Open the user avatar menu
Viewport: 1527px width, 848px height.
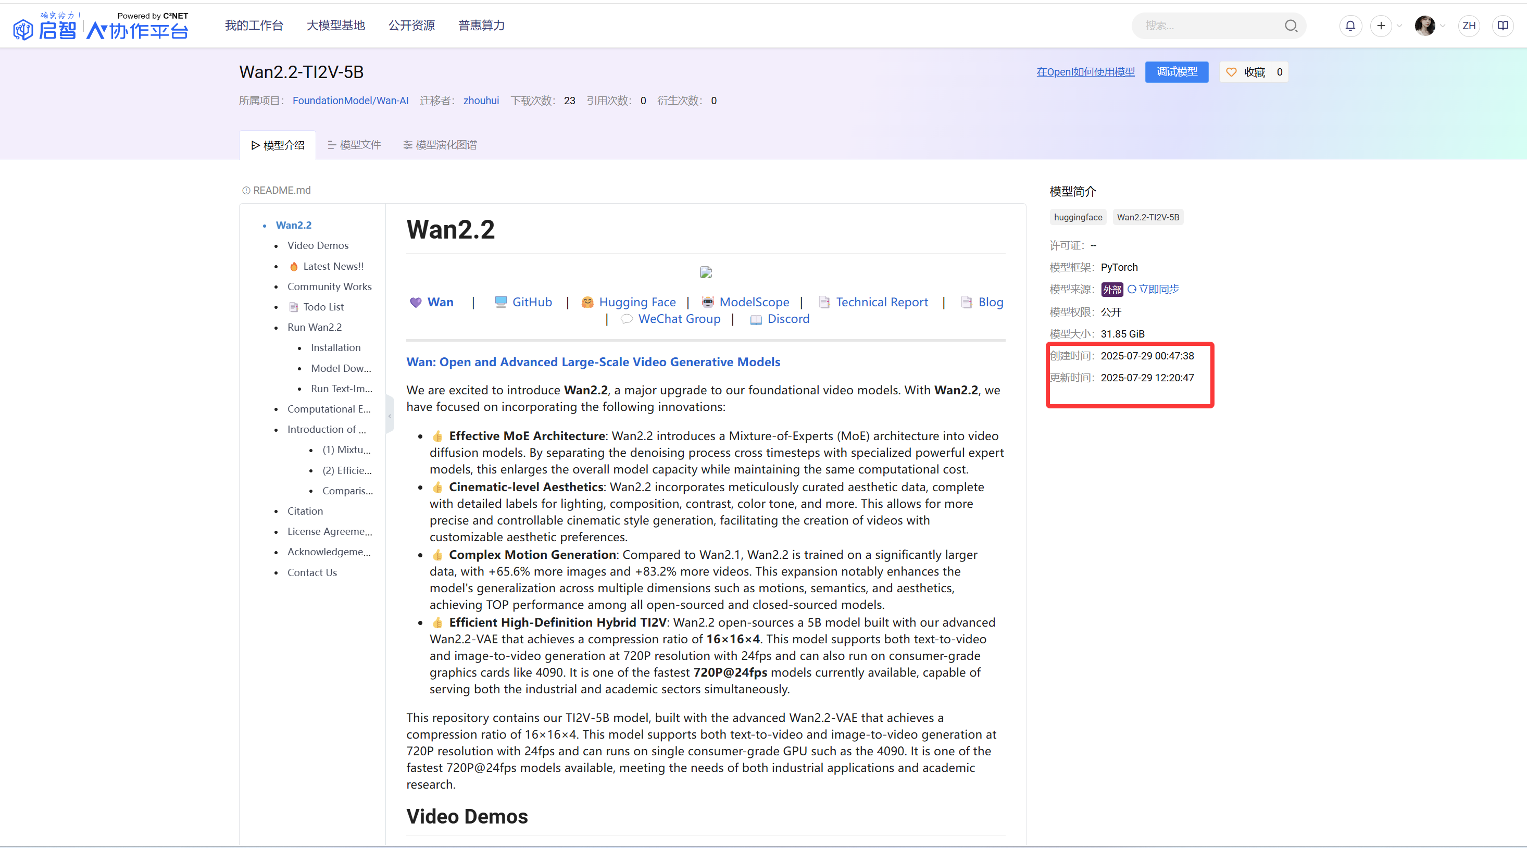[1424, 26]
